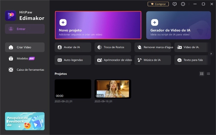Open the Entrar login button
The width and height of the screenshot is (216, 135).
coord(25,29)
